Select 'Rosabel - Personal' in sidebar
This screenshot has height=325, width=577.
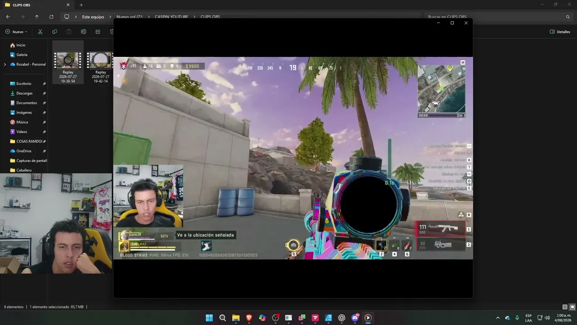[28, 65]
